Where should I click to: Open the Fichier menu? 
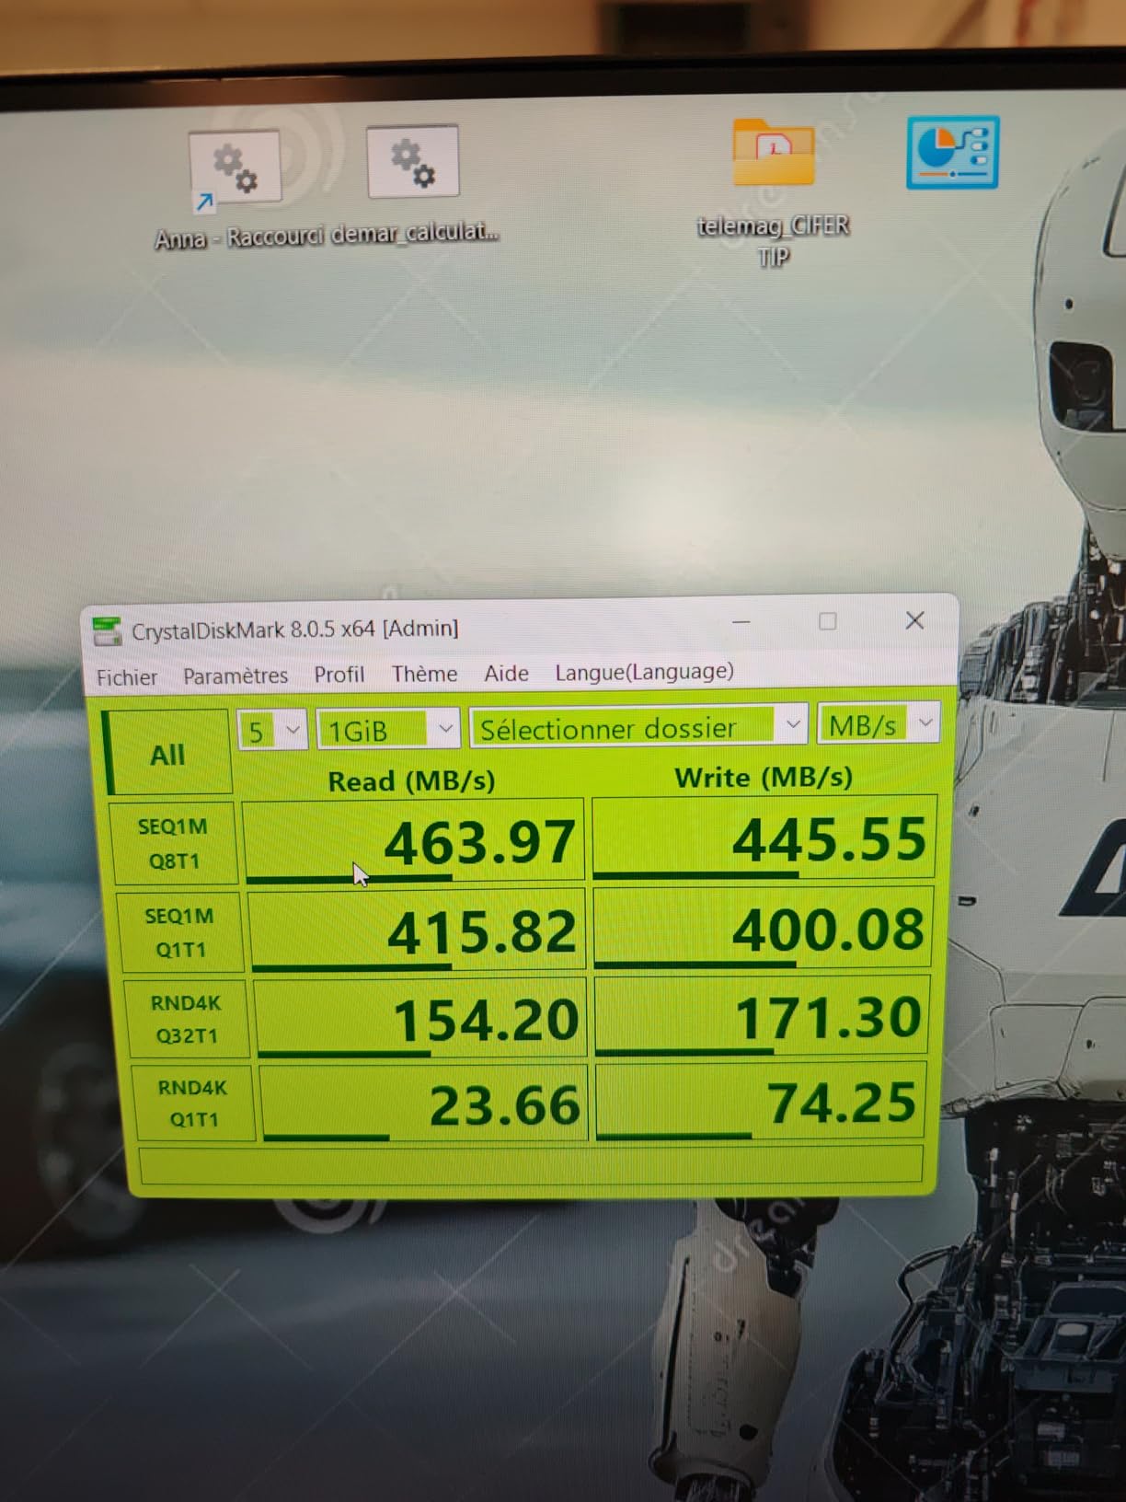(x=127, y=677)
